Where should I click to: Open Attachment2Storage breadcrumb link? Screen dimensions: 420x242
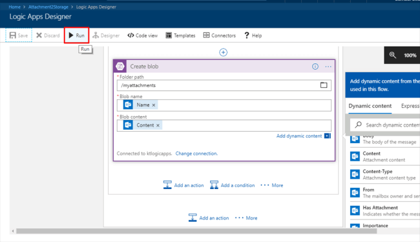(x=48, y=7)
